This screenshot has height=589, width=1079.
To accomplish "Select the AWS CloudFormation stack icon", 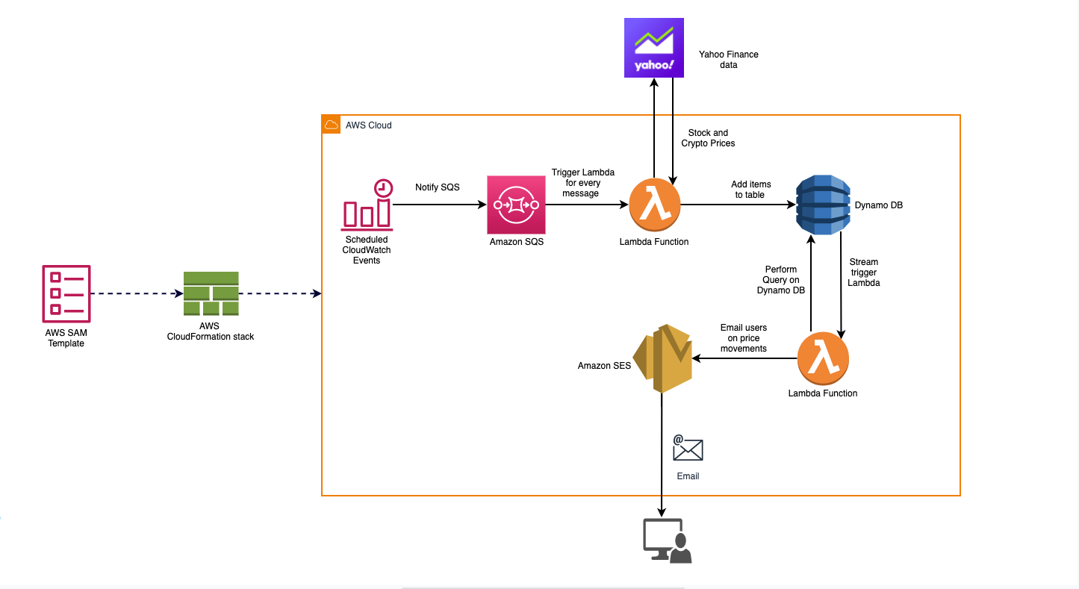I will pos(211,293).
